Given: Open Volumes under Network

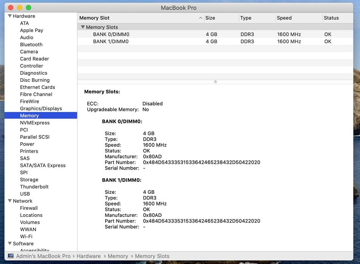Looking at the screenshot, I should (30, 222).
